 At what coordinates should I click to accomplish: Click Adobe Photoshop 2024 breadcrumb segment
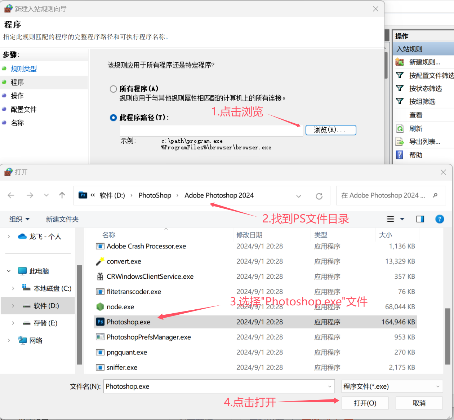(219, 195)
